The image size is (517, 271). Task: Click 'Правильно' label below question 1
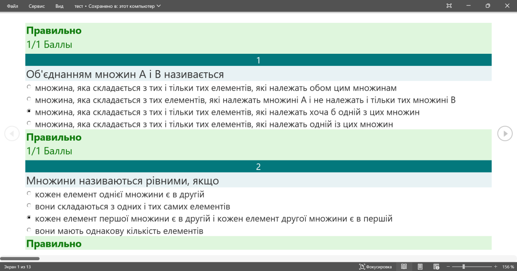[x=54, y=137]
